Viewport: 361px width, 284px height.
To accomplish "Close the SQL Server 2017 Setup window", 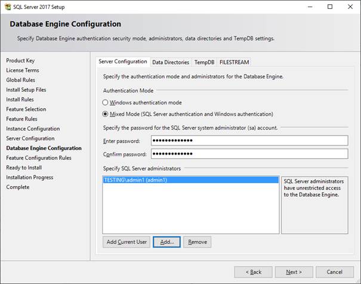I will tap(350, 7).
